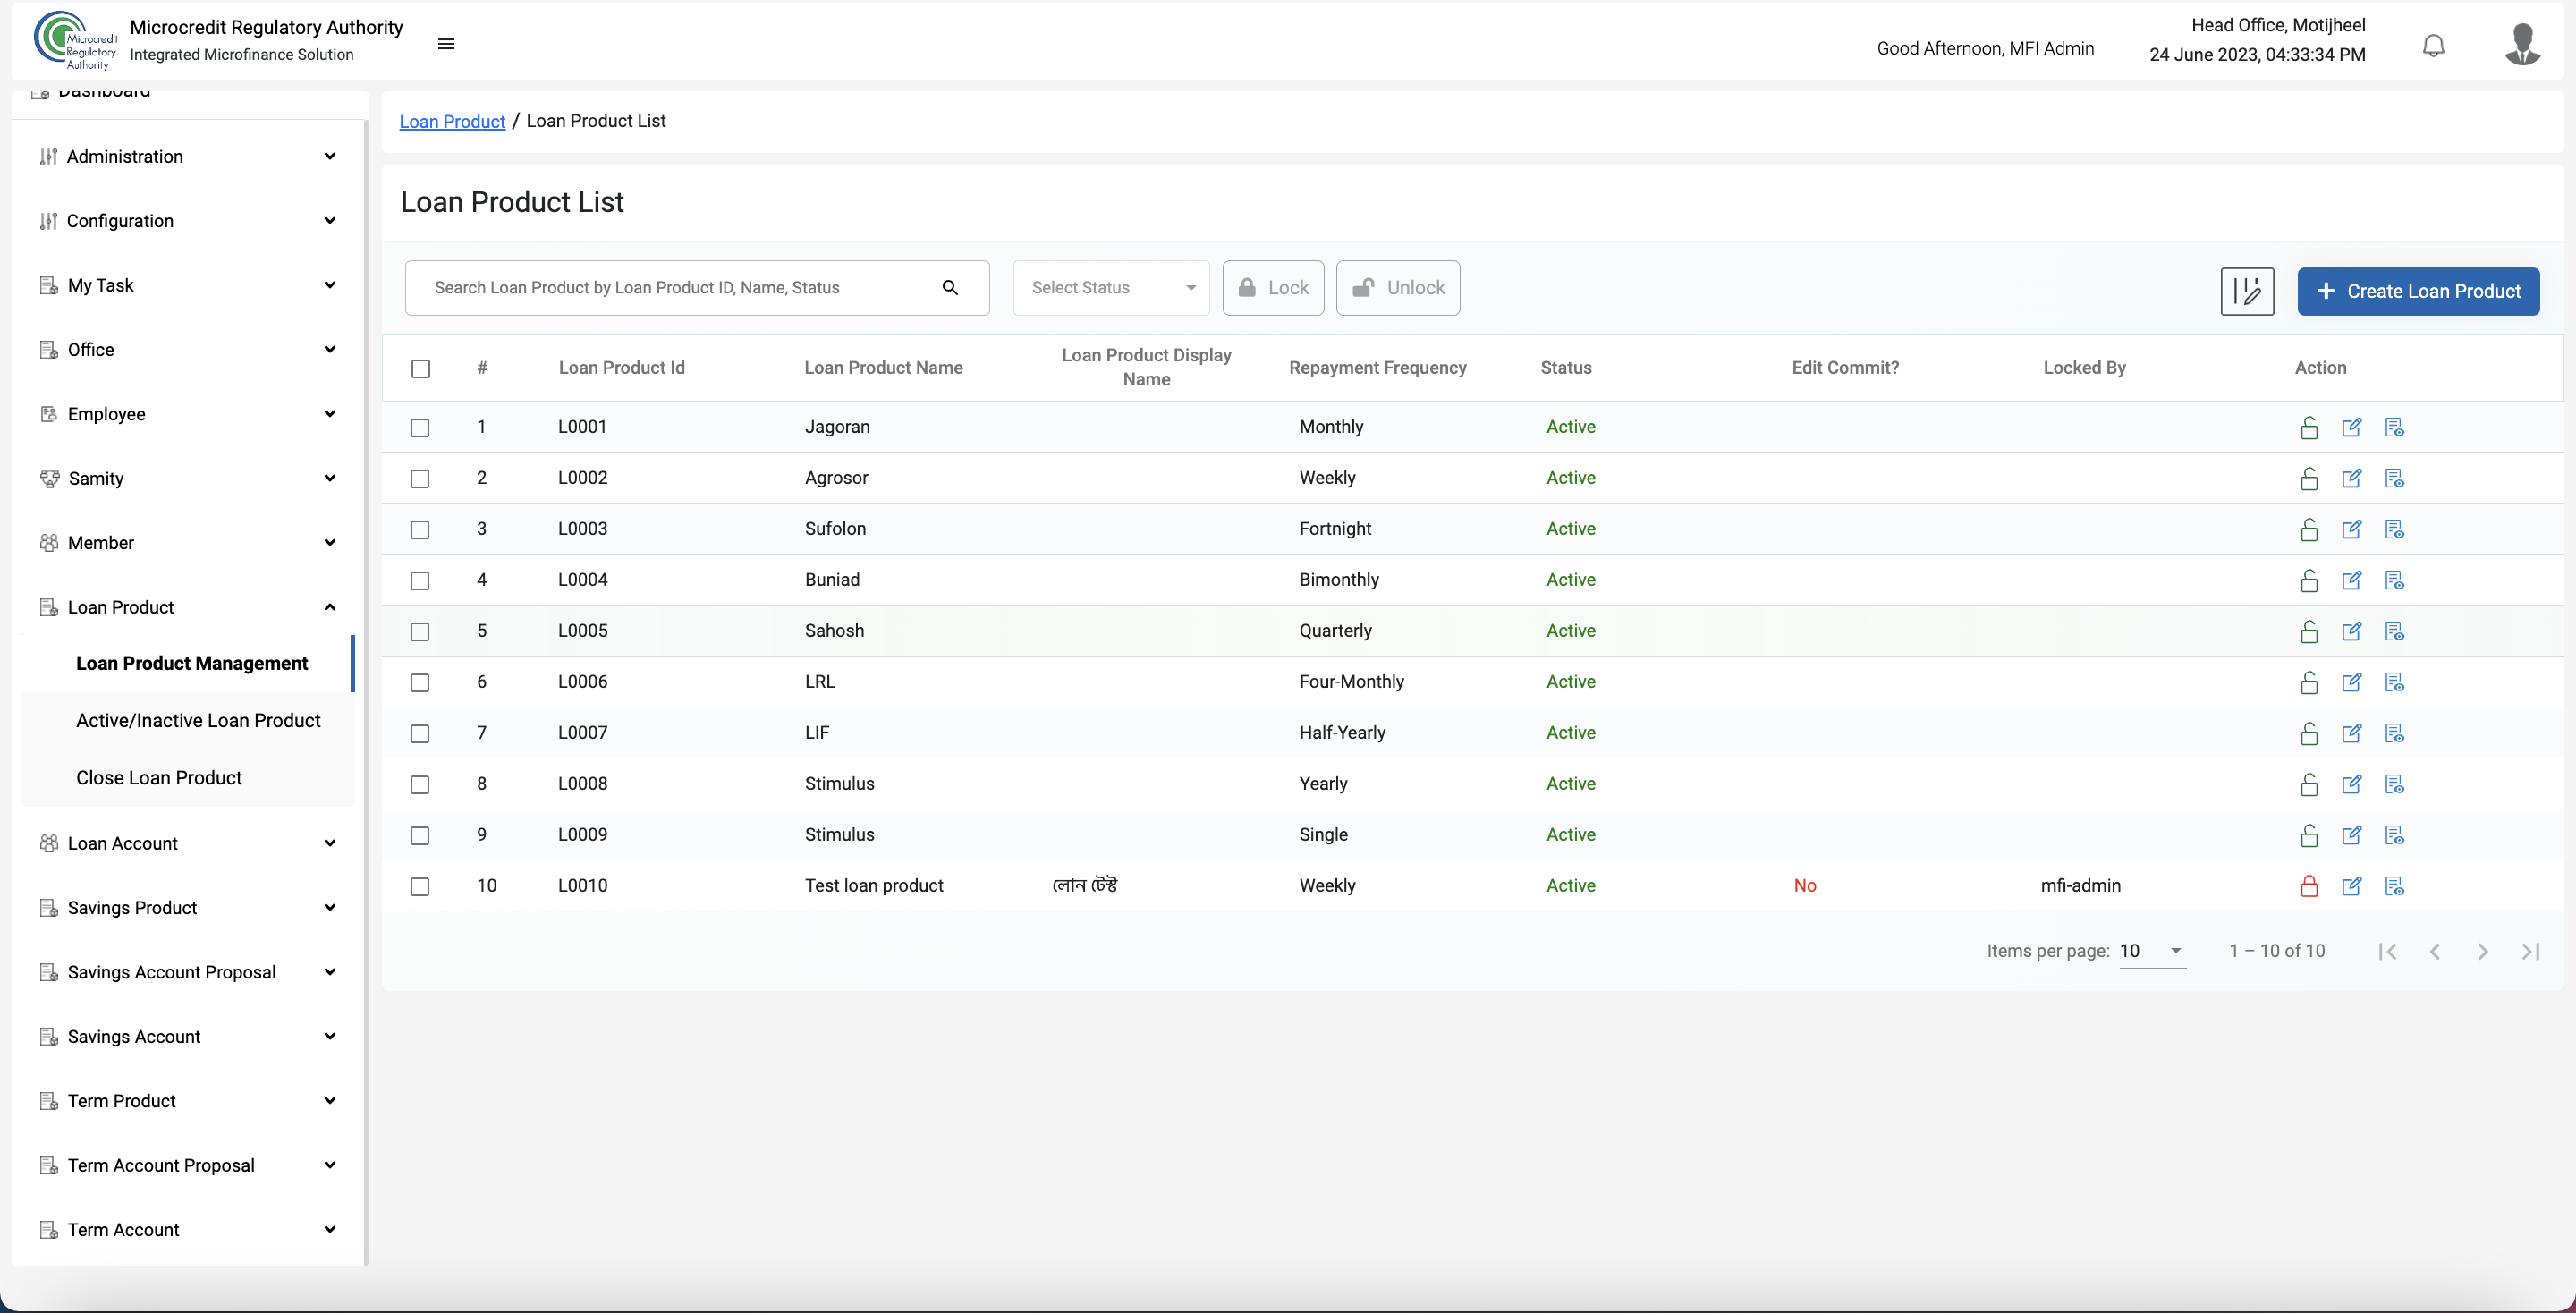The width and height of the screenshot is (2576, 1313).
Task: Expand the Samity menu
Action: pos(188,479)
